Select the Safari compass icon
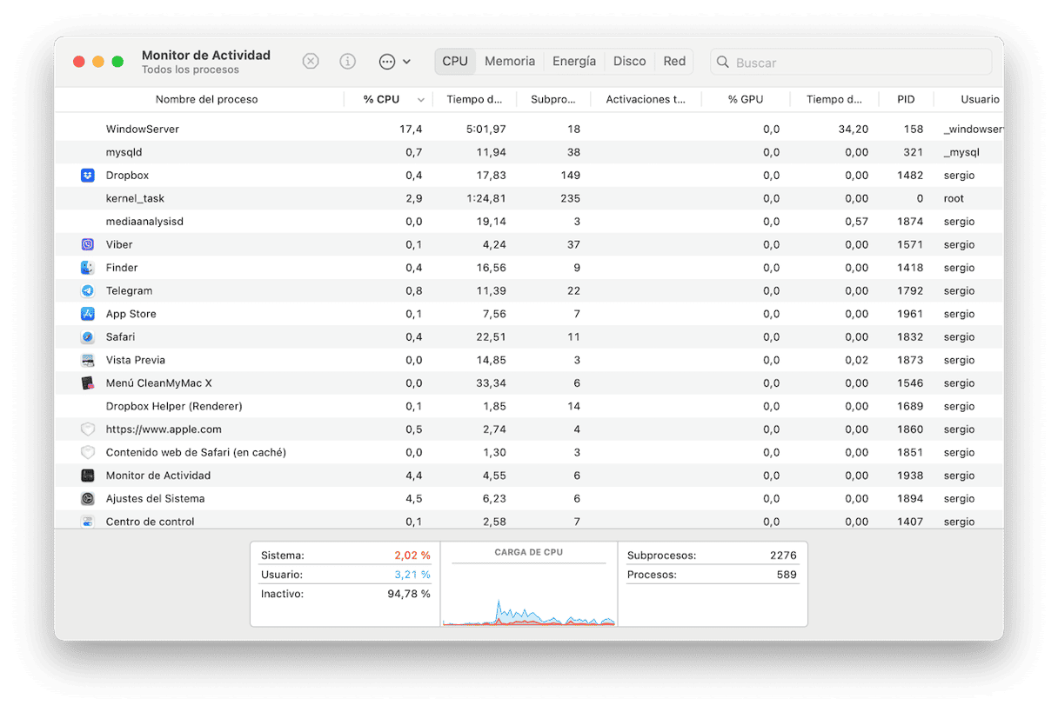Image resolution: width=1058 pixels, height=712 pixels. pos(88,336)
